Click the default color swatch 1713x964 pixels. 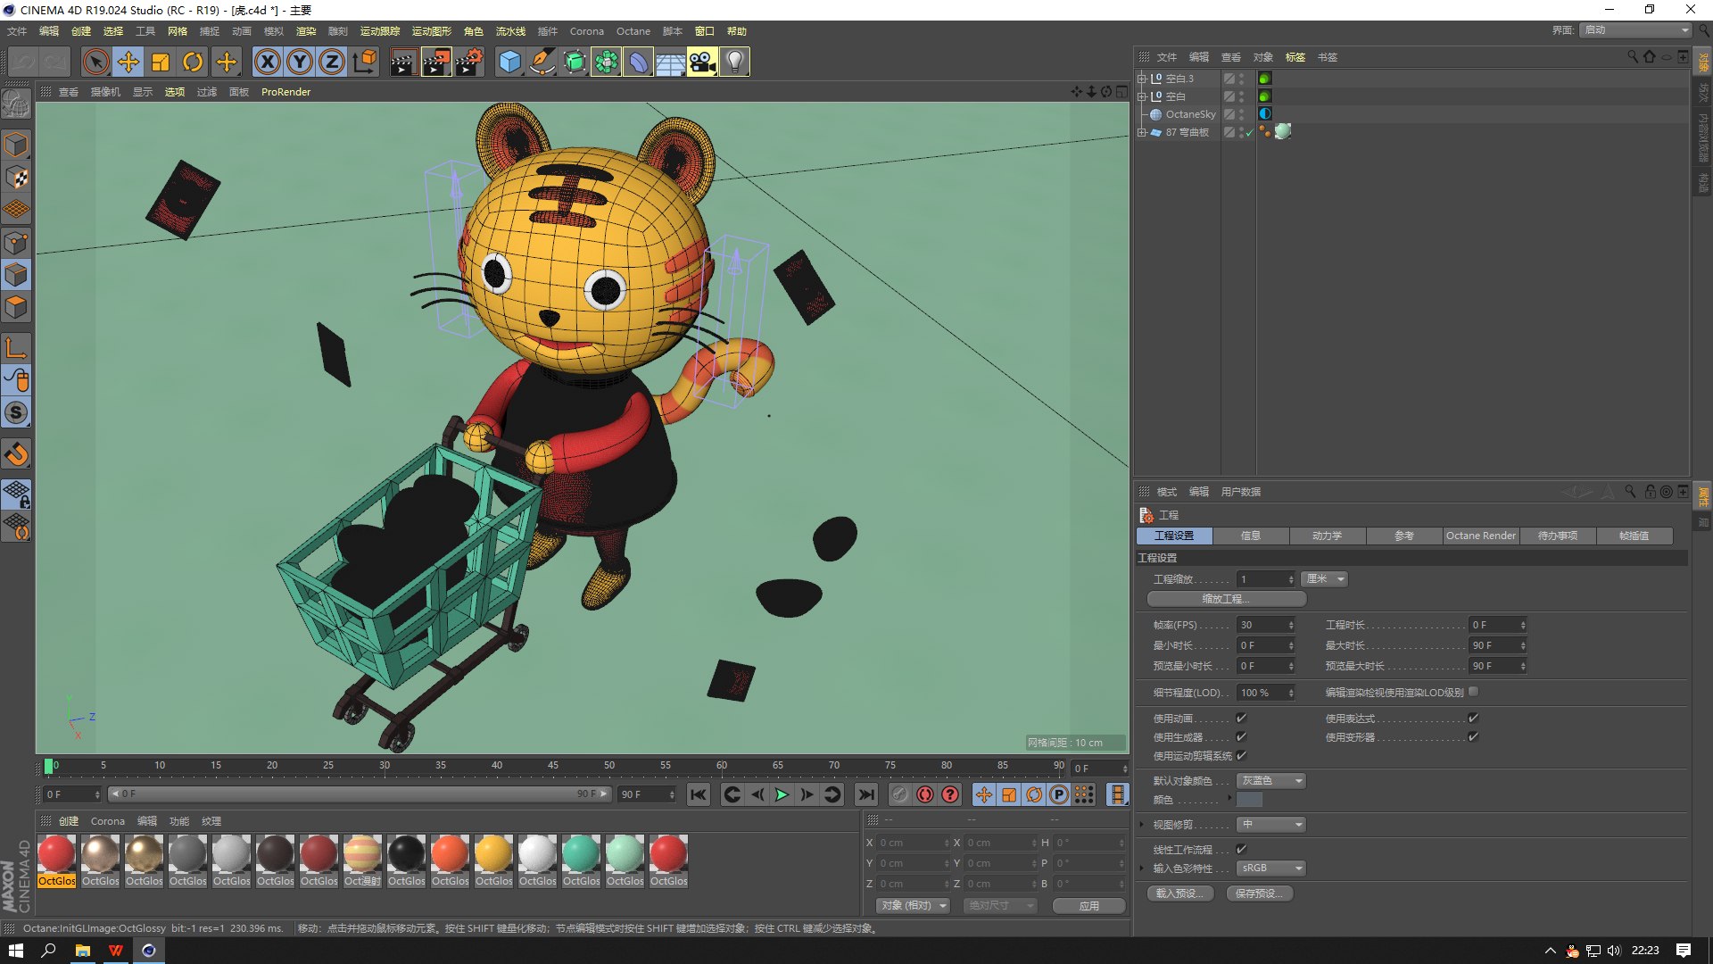pos(1249,800)
